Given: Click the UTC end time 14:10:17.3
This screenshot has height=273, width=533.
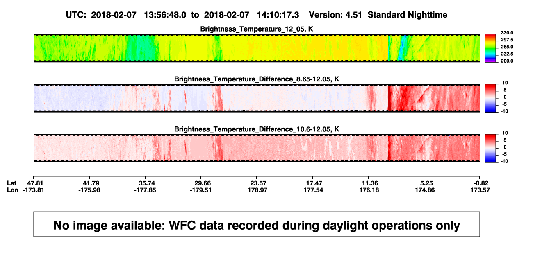Looking at the screenshot, I should (x=278, y=15).
